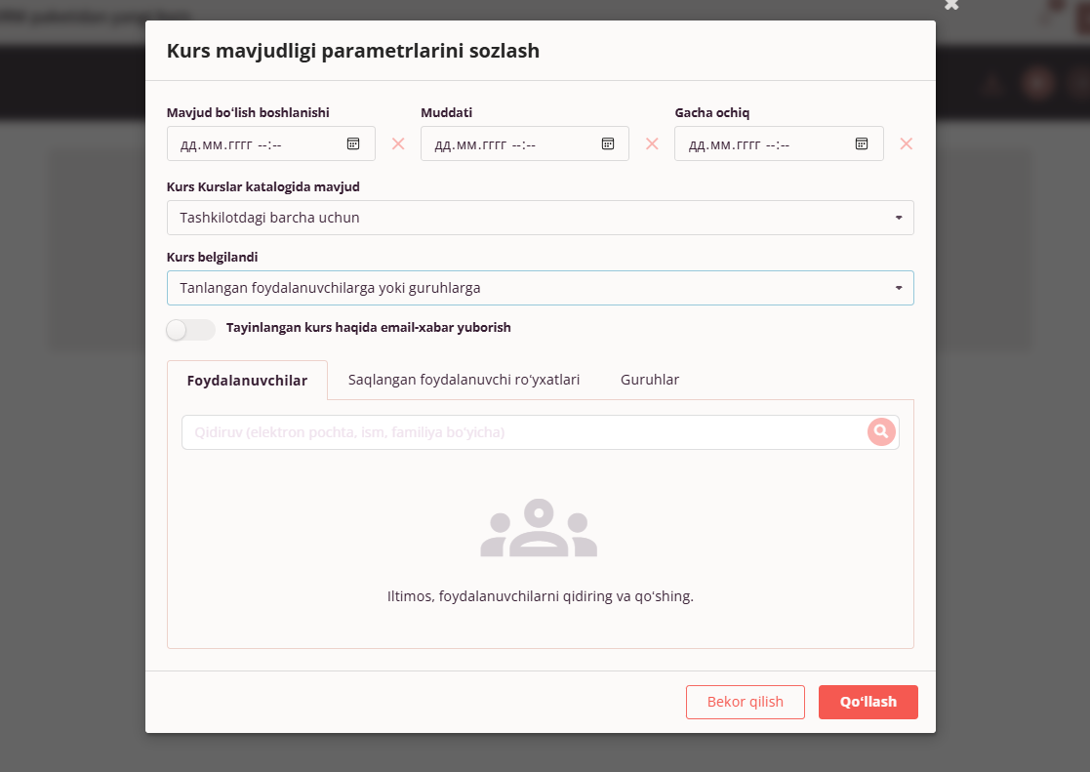Image resolution: width=1090 pixels, height=772 pixels.
Task: Switch to Saqlangan foydalanuvchi ro'yxatlari tab
Action: coord(464,380)
